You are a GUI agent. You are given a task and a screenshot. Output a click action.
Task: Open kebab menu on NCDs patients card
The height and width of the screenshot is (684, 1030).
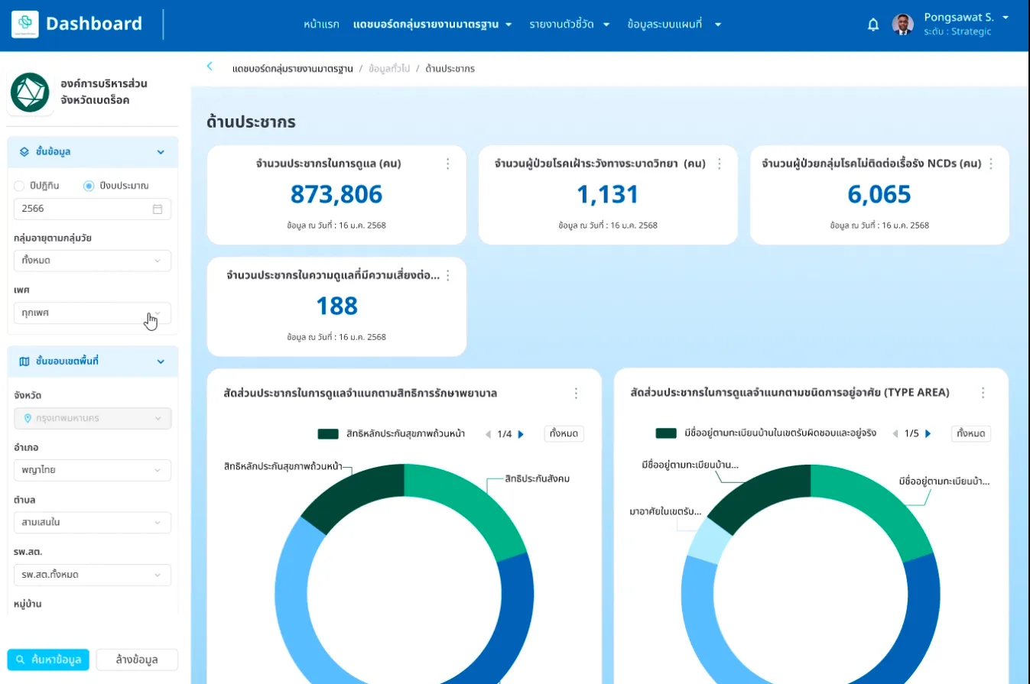991,164
